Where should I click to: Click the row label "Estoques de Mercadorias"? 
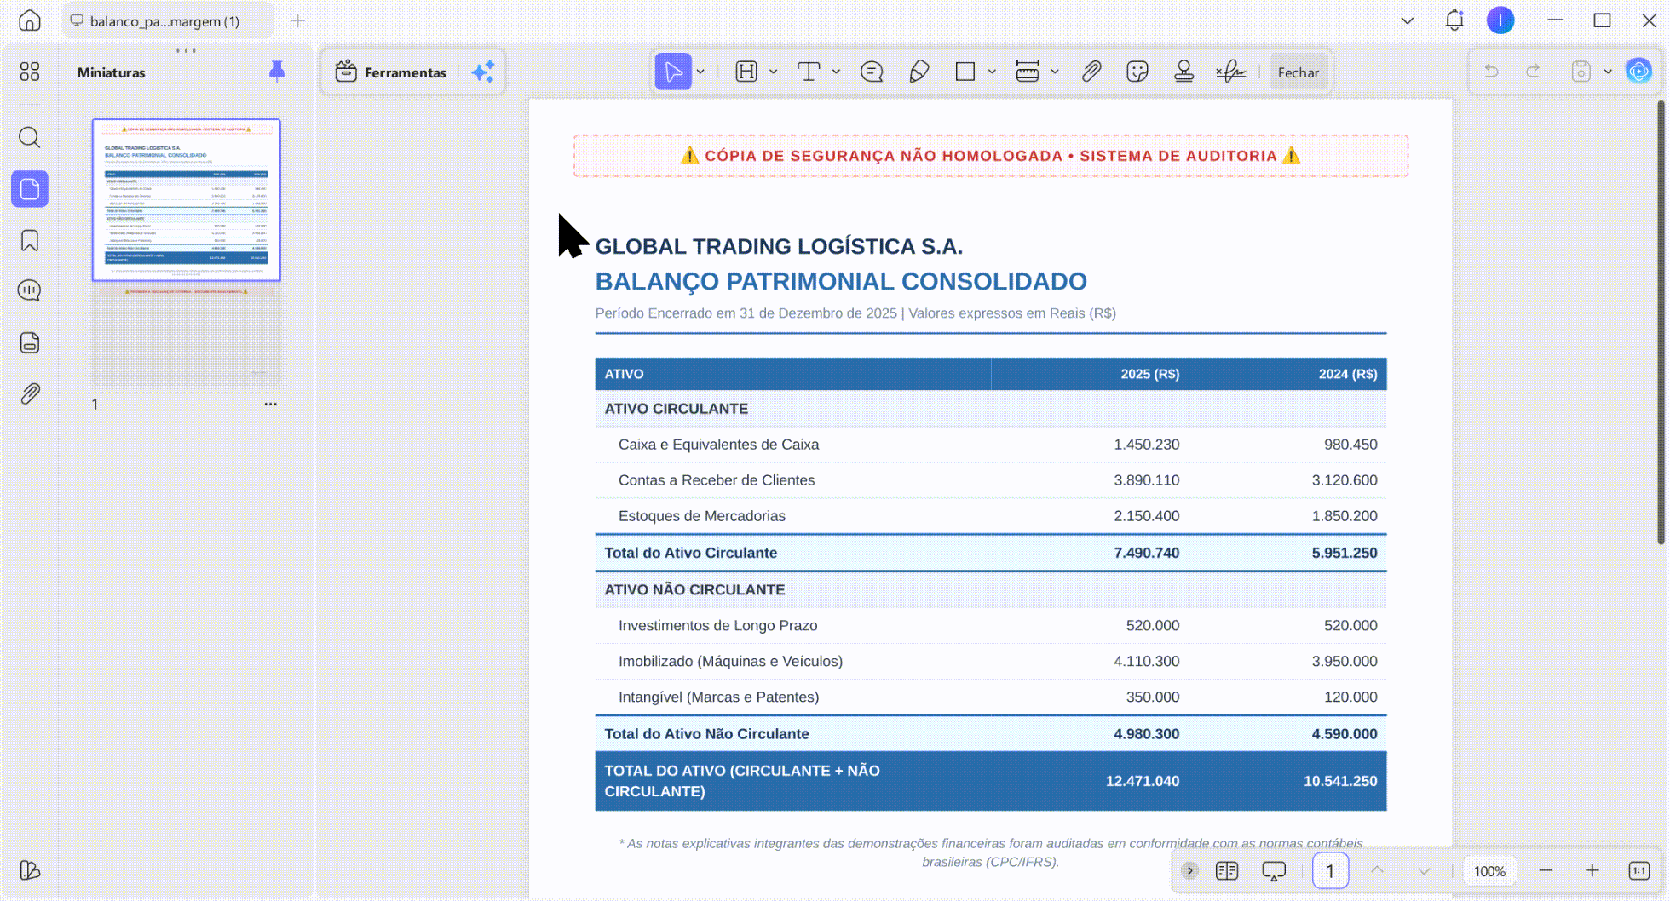701,516
